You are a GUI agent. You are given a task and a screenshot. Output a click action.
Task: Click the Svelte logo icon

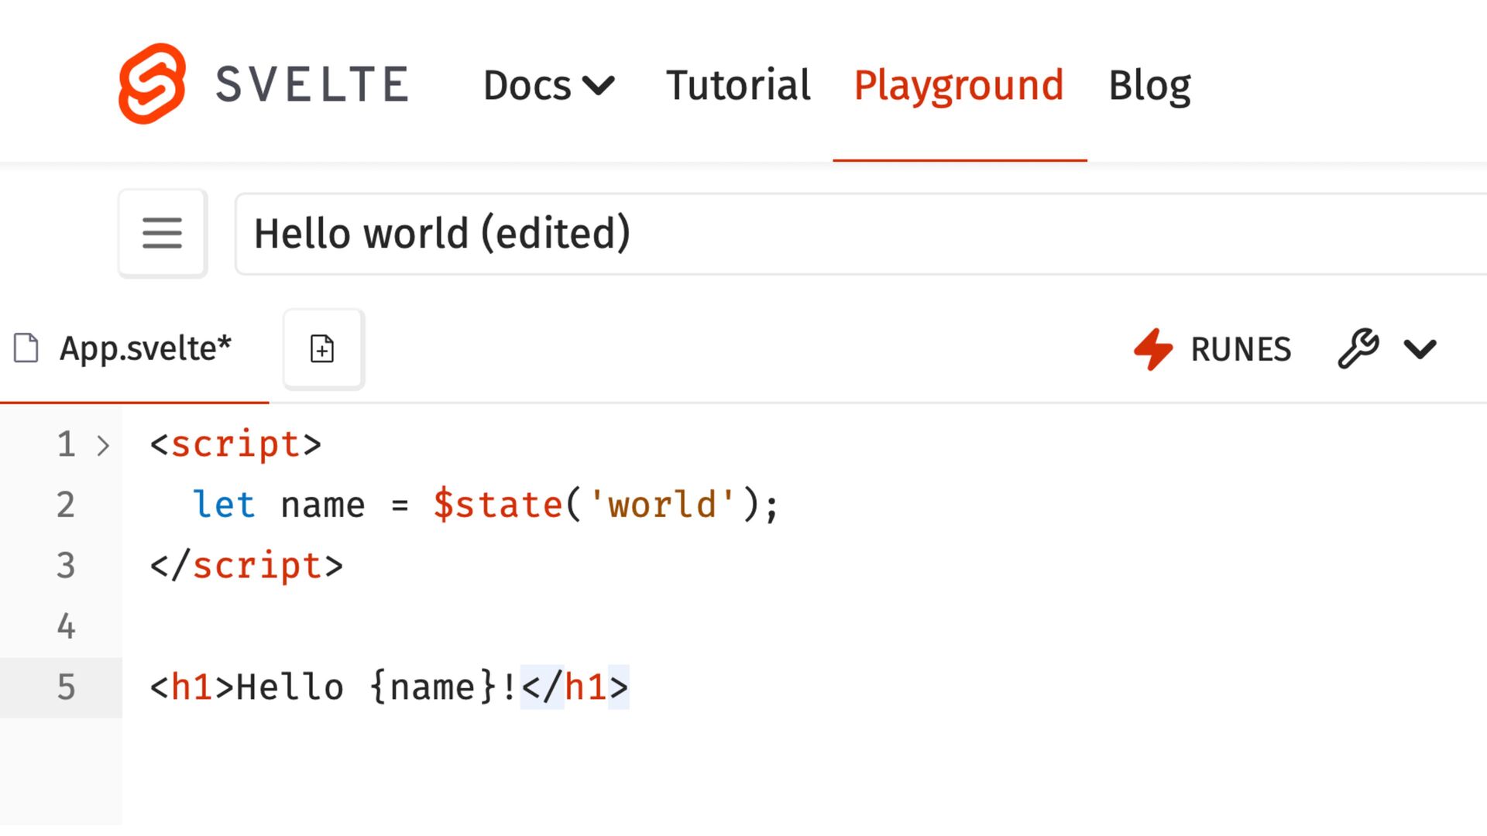coord(152,84)
